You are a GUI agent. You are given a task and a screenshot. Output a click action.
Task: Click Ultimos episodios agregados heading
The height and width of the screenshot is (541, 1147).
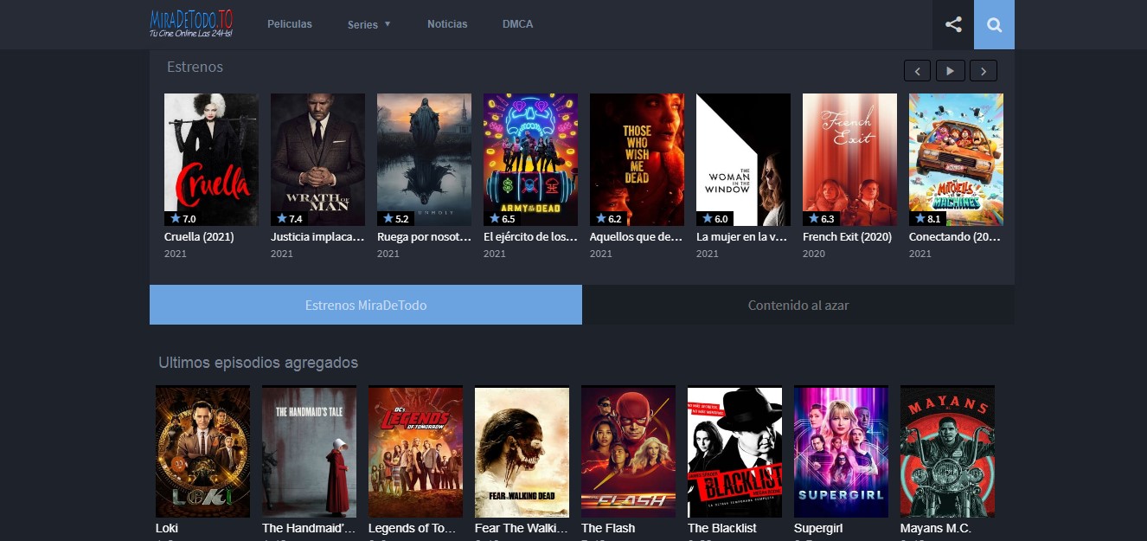[x=258, y=363]
